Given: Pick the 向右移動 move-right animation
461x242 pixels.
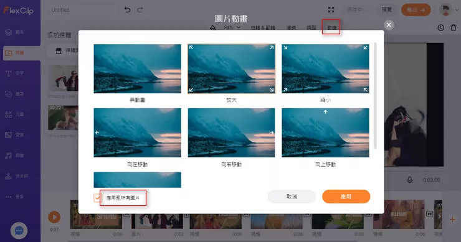Looking at the screenshot, I should click(x=231, y=133).
